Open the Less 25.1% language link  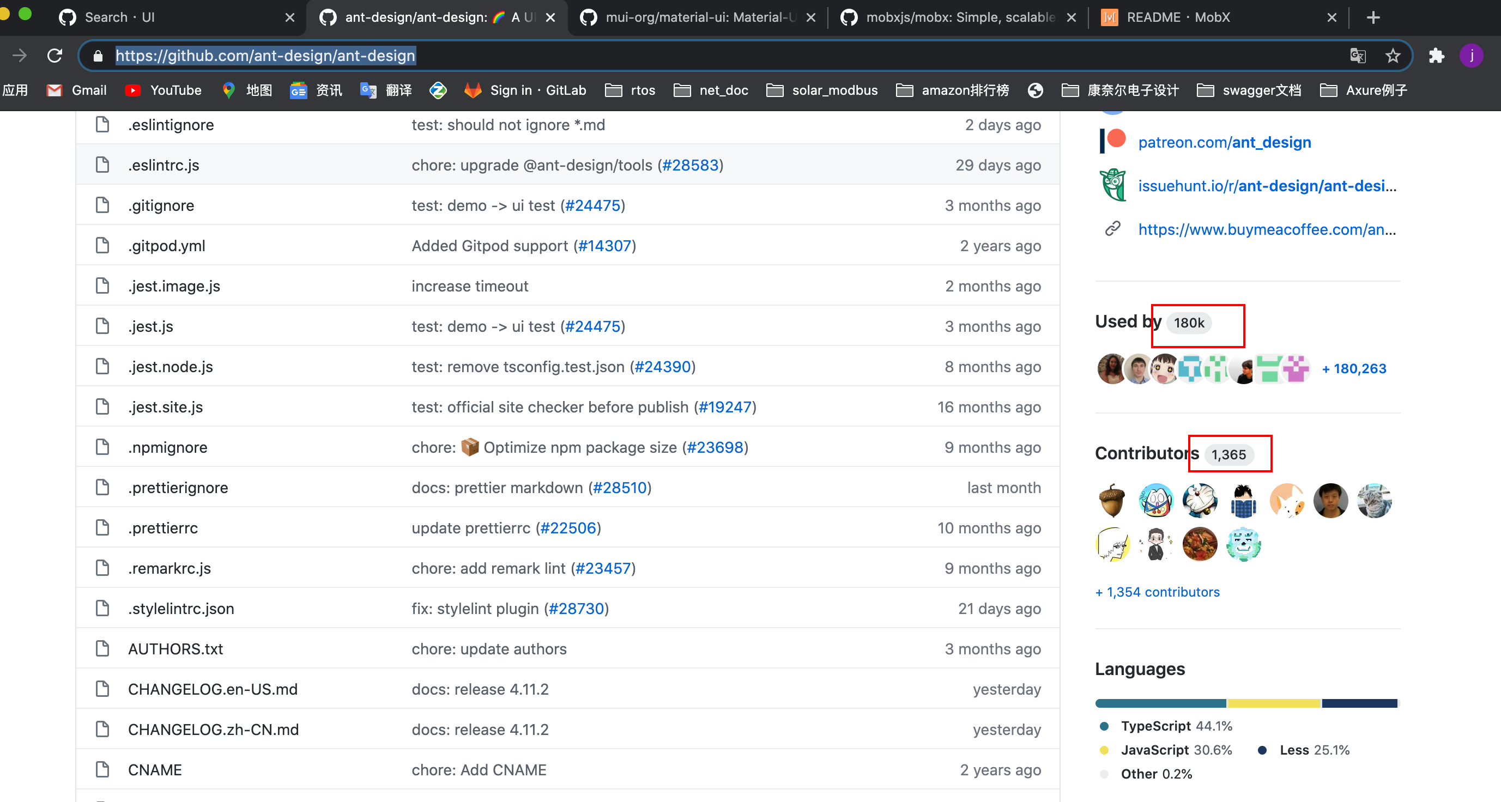1304,750
